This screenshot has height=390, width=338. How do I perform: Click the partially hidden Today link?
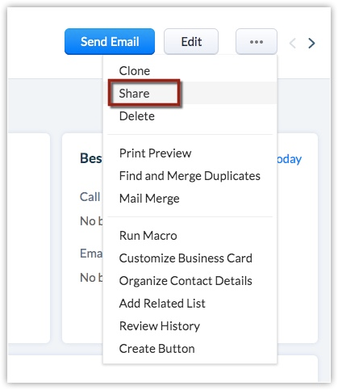coord(290,159)
